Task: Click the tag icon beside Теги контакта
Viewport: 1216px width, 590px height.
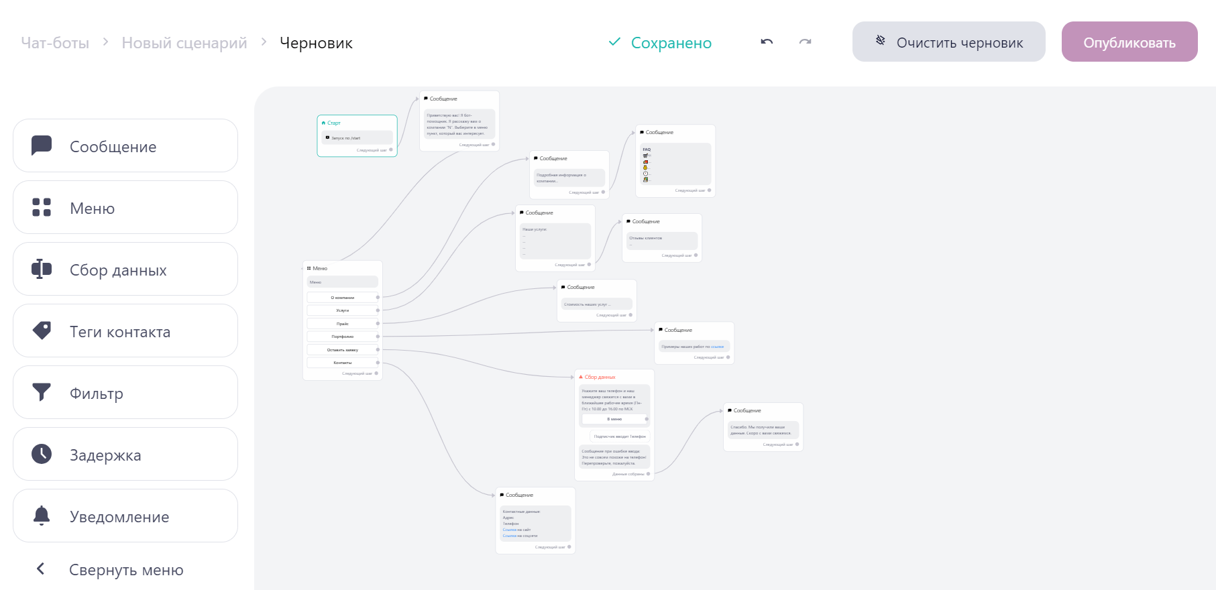Action: click(x=42, y=331)
